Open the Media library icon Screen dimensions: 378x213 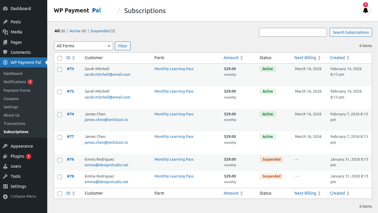coord(5,32)
